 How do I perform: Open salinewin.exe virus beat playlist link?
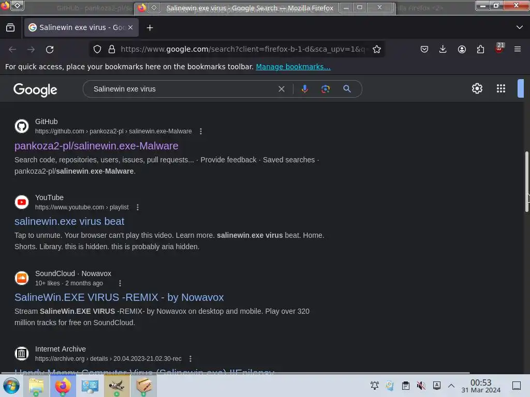[x=69, y=221]
